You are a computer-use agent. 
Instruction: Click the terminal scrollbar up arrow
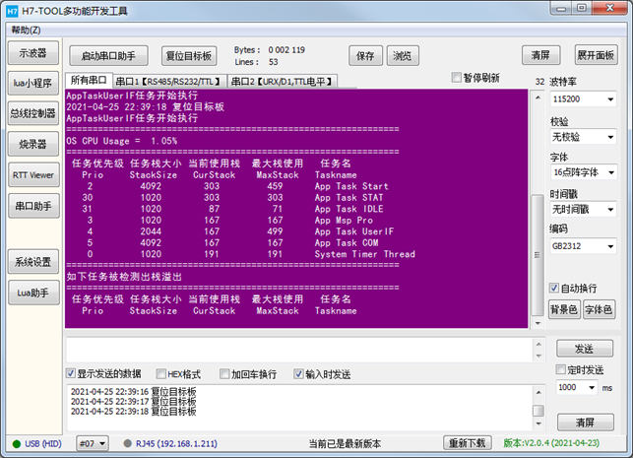coord(538,98)
